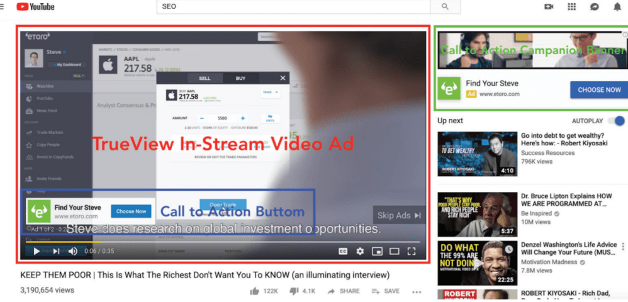628x302 pixels.
Task: Open the create video camera icon
Action: coord(549,7)
